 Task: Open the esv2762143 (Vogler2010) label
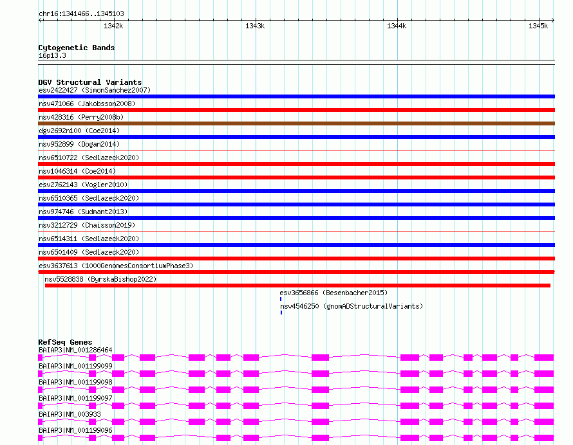pos(83,185)
